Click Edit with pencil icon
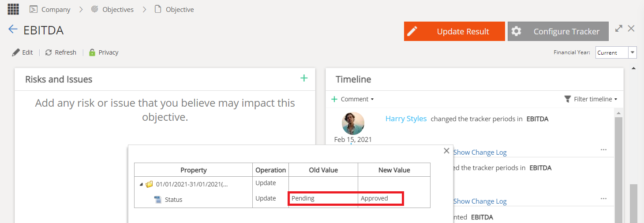The height and width of the screenshot is (223, 644). [x=22, y=52]
